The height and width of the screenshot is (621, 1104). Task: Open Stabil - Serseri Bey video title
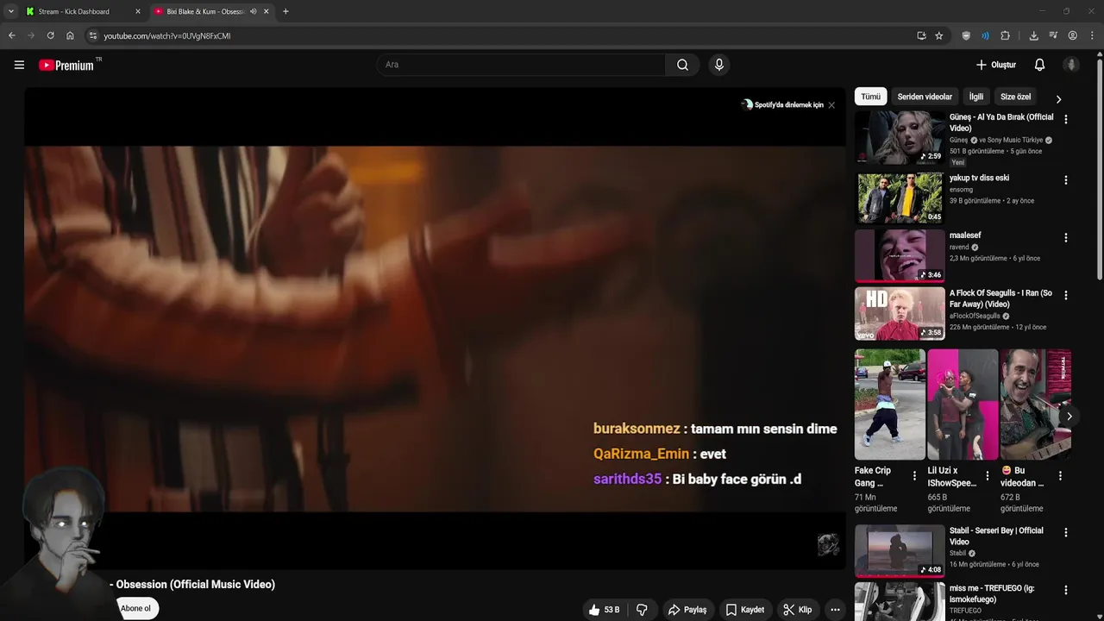pyautogui.click(x=996, y=536)
